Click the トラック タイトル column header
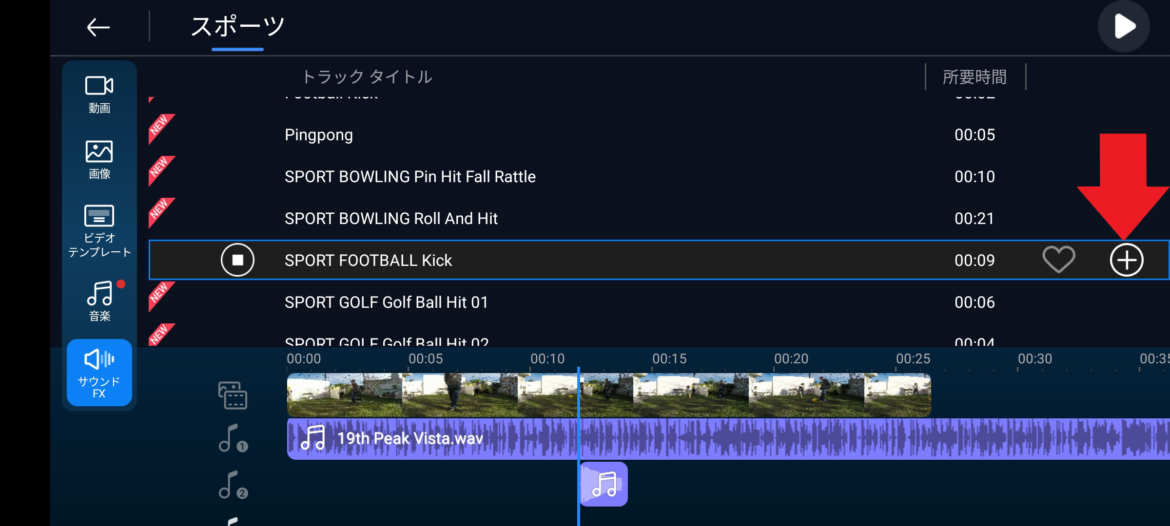Screen dimensions: 1170x526 coord(367,76)
